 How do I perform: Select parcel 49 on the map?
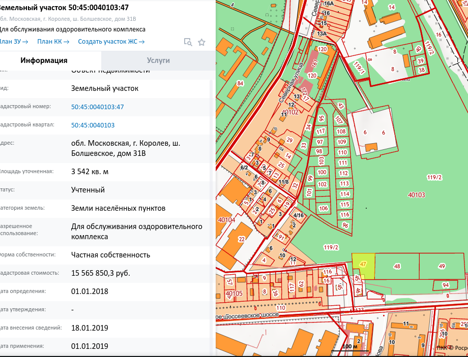(441, 266)
